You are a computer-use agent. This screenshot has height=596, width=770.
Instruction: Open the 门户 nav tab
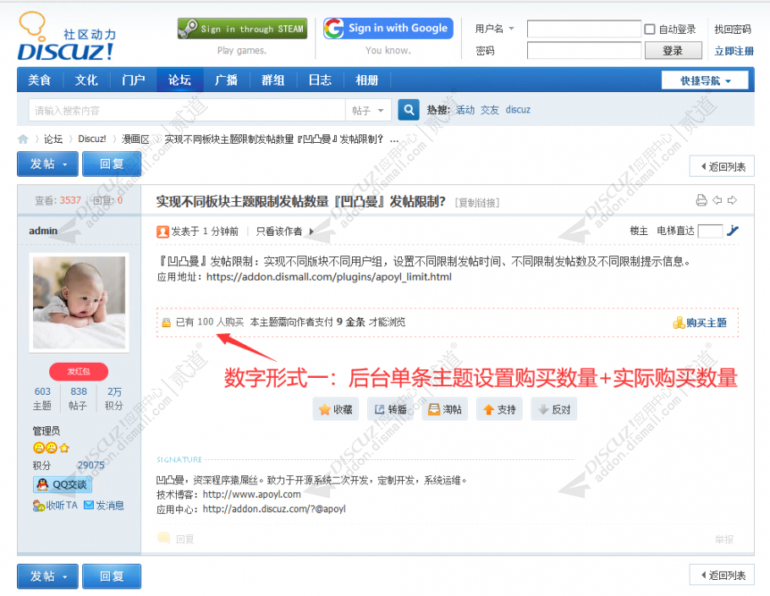133,80
